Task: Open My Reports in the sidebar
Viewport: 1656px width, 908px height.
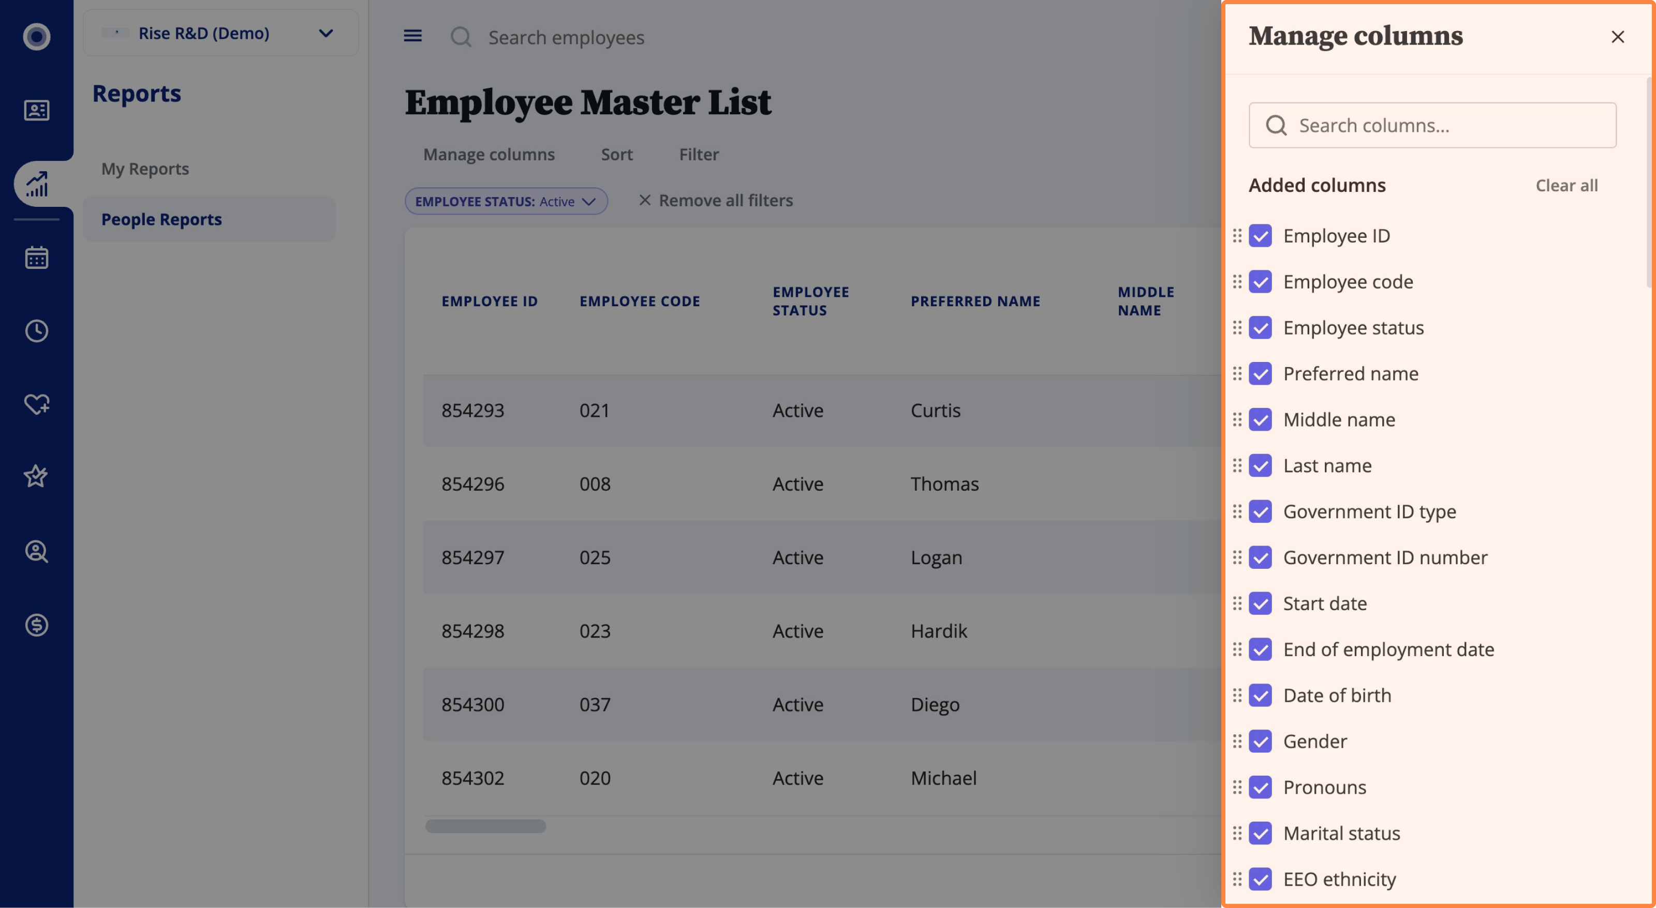Action: (x=145, y=169)
